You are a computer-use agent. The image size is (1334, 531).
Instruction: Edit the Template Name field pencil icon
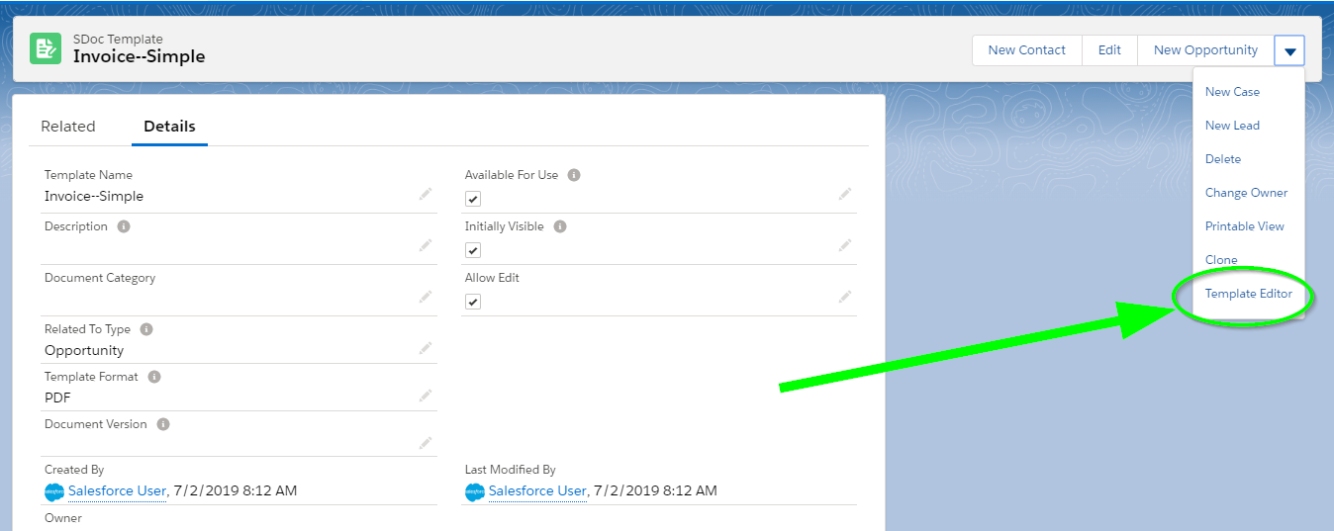click(x=426, y=195)
